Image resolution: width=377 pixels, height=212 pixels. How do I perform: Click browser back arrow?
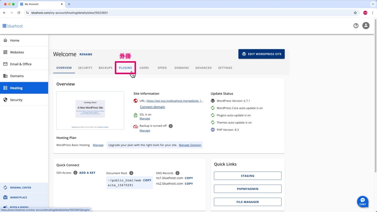pos(4,13)
